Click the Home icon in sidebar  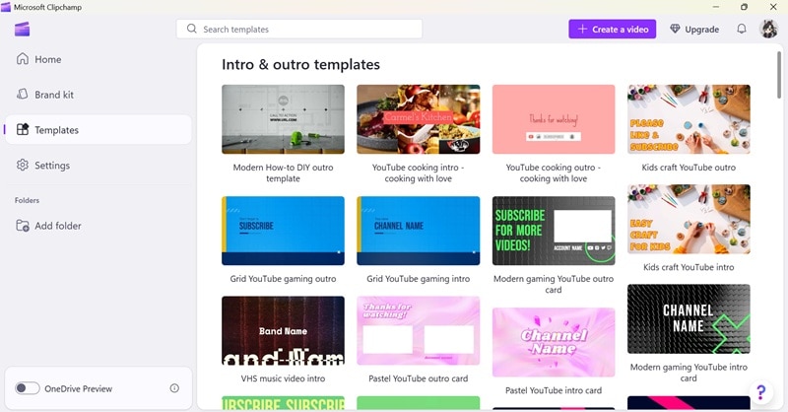coord(22,59)
